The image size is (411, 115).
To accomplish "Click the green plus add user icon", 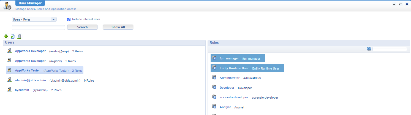I will pyautogui.click(x=6, y=36).
